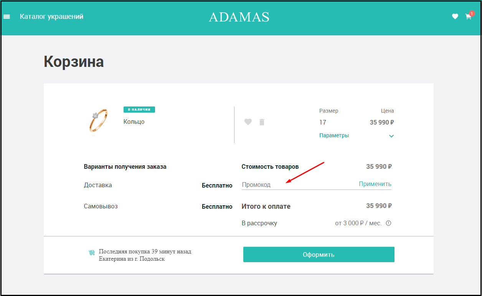The width and height of the screenshot is (482, 296).
Task: Click installment info circle icon
Action: click(x=388, y=223)
